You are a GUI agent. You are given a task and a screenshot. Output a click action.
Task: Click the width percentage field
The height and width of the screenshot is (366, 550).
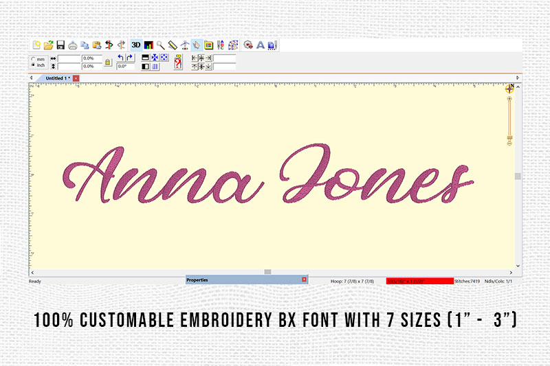[92, 58]
